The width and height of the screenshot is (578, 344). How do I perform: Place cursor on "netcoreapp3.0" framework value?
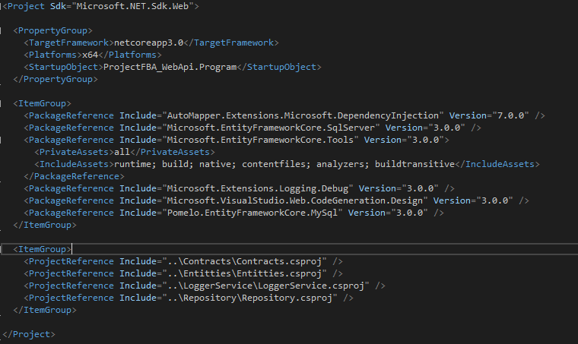148,43
